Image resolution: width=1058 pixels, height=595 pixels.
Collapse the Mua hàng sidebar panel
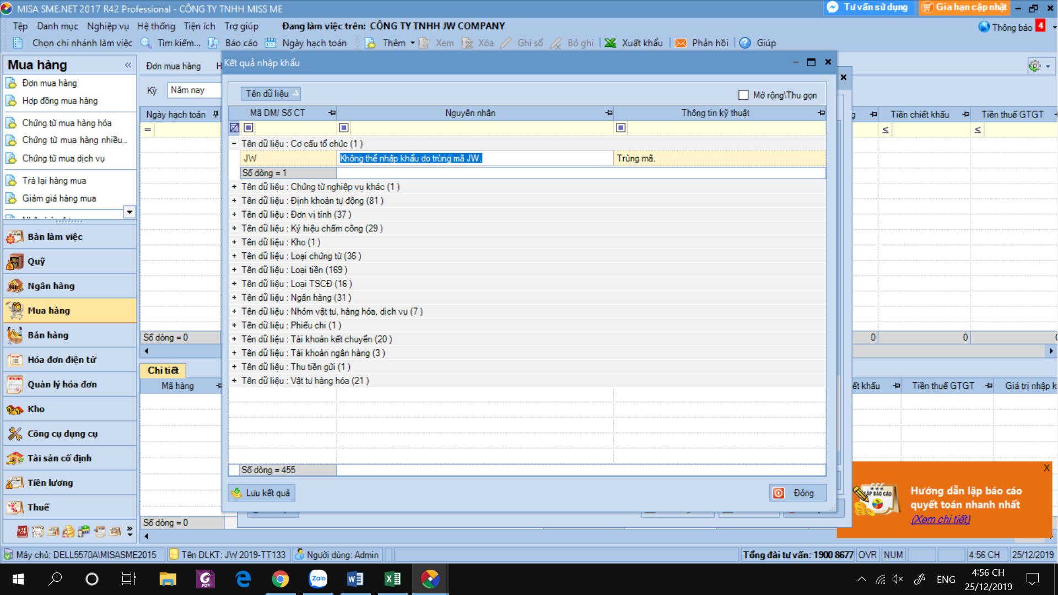pyautogui.click(x=128, y=65)
